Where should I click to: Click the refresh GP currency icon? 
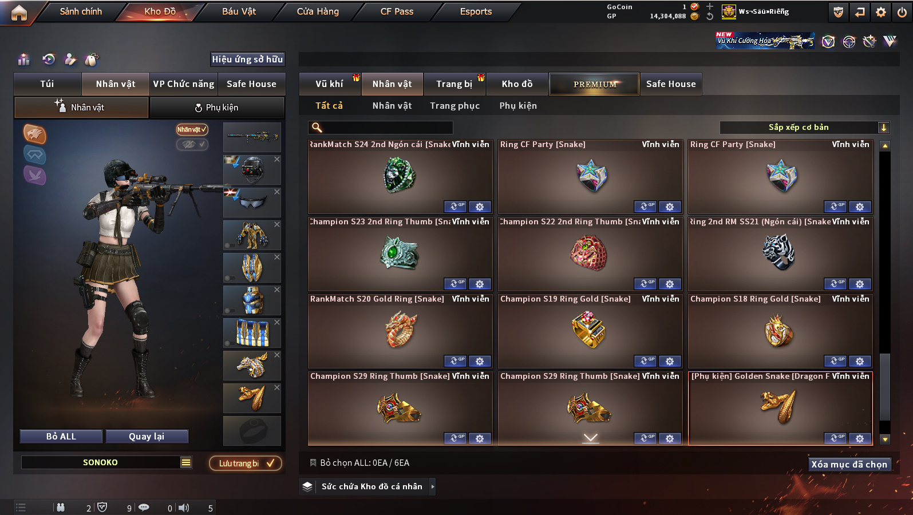point(710,17)
